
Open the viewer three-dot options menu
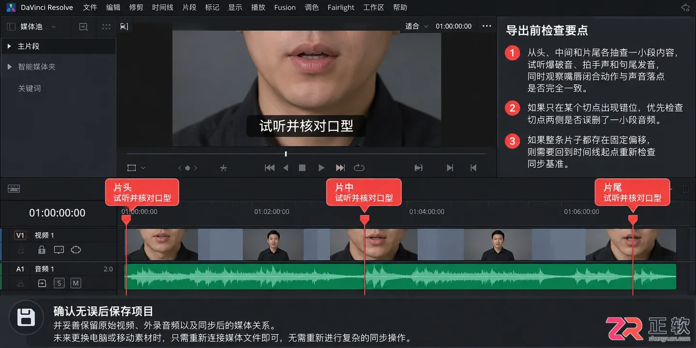pos(487,26)
